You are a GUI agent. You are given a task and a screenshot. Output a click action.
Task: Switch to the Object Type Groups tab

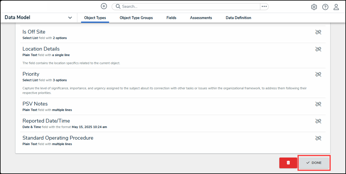click(x=136, y=18)
